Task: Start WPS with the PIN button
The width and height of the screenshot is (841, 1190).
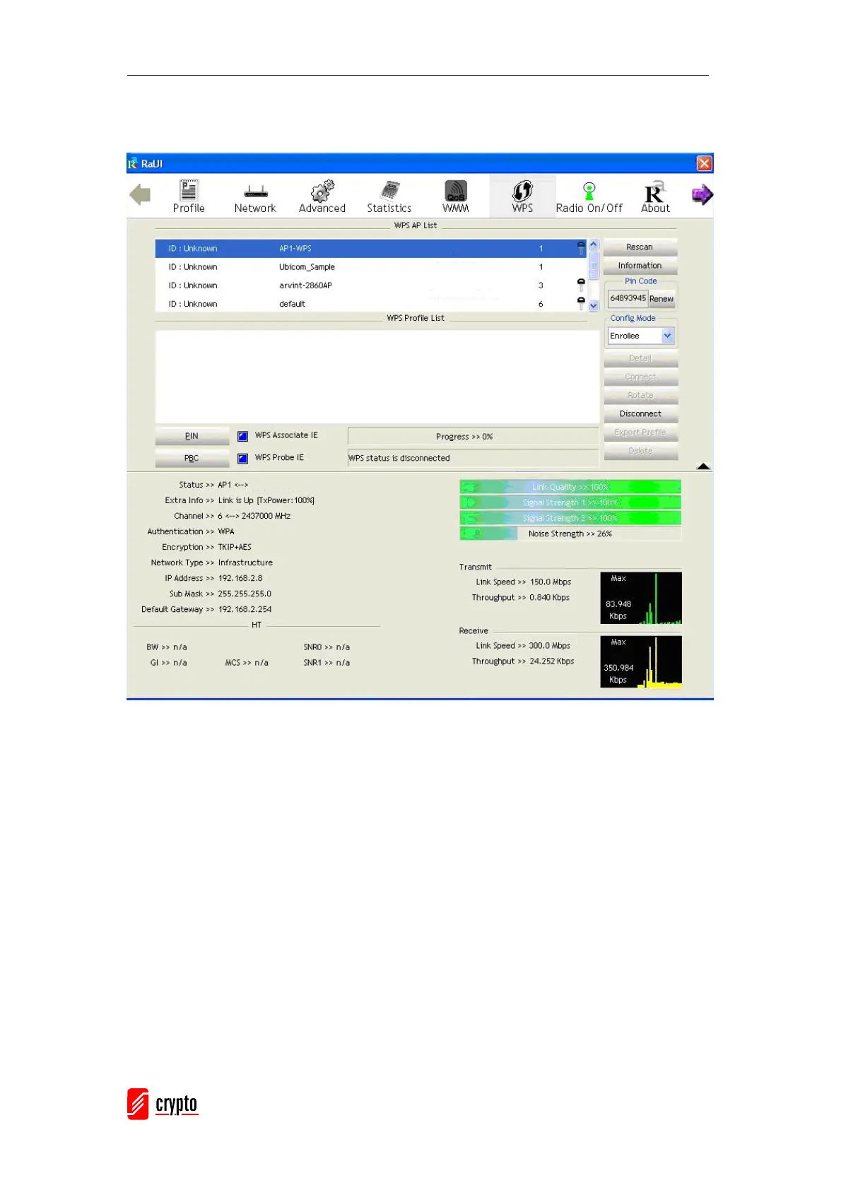Action: click(x=192, y=436)
